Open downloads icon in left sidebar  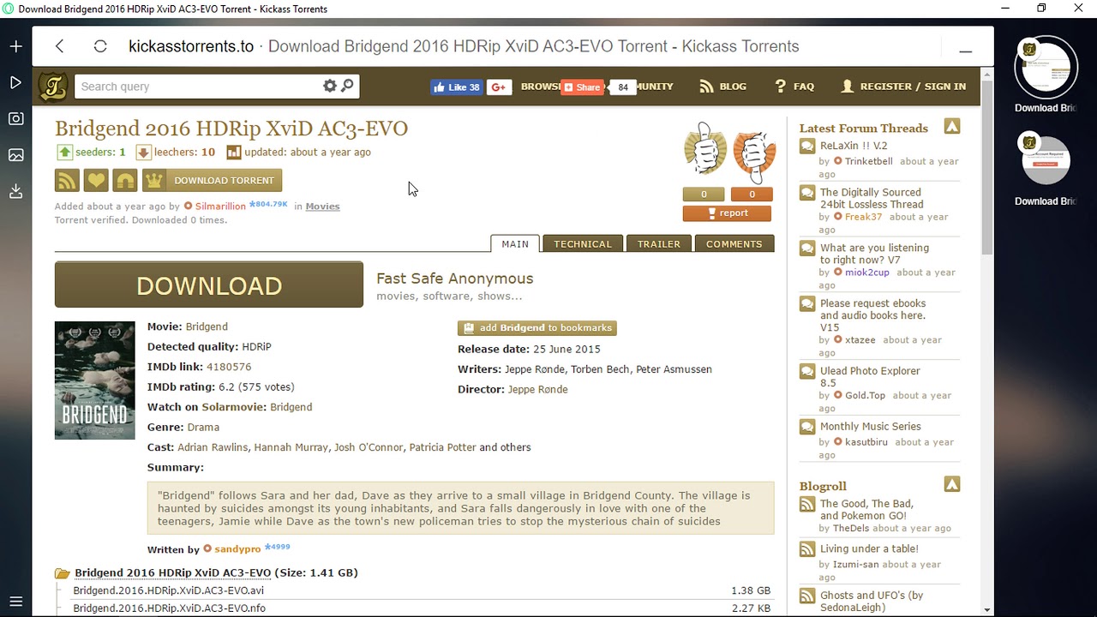[15, 192]
